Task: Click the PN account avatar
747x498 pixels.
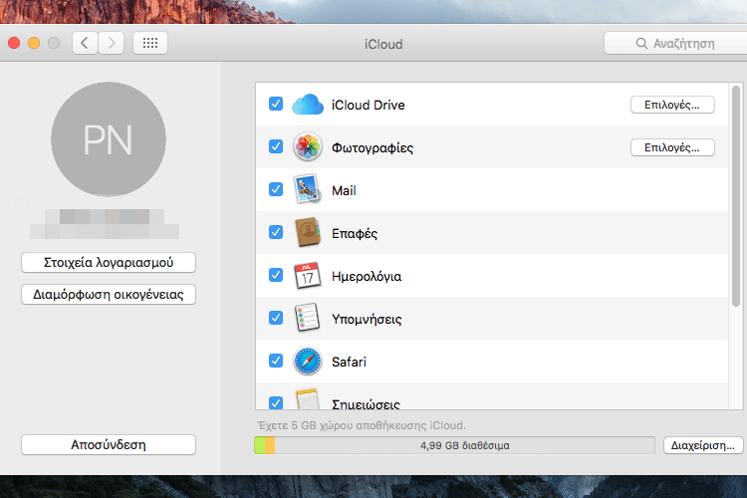Action: click(109, 139)
